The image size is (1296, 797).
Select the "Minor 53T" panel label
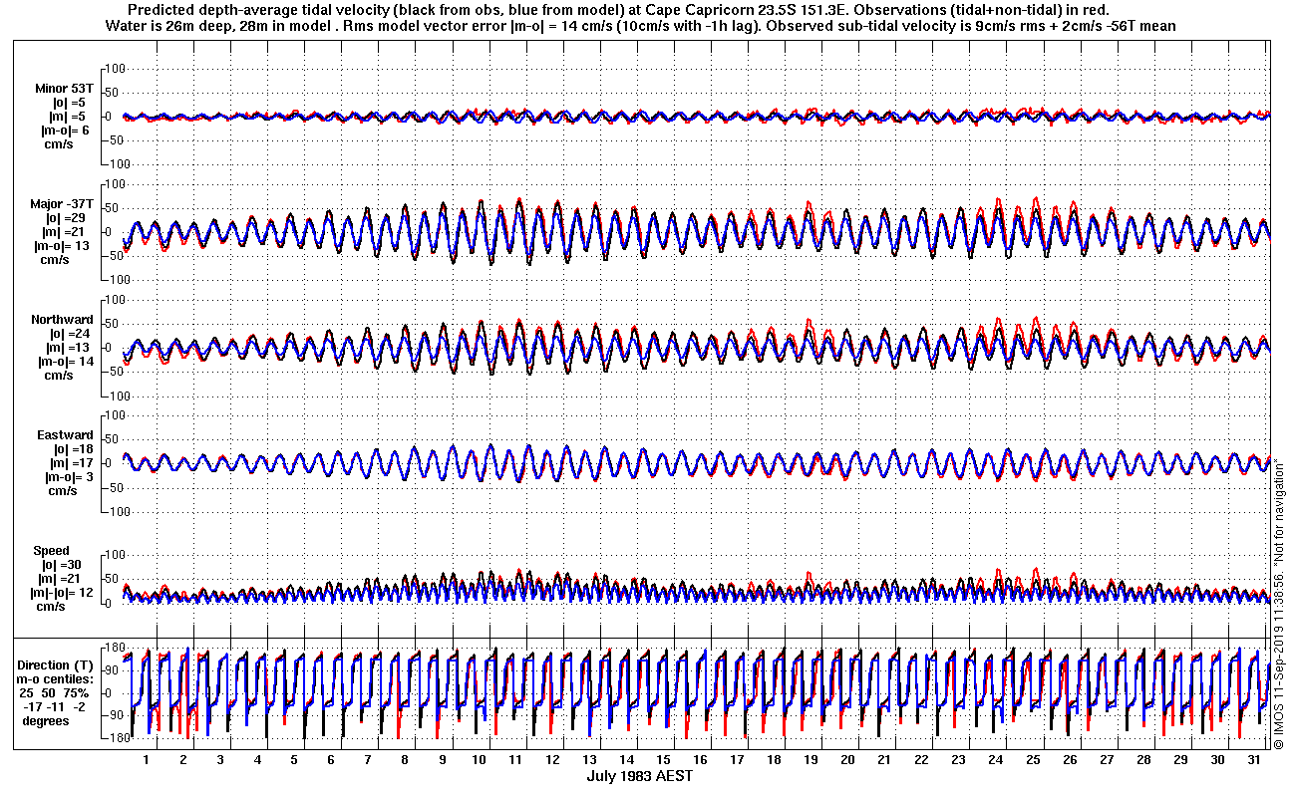click(63, 88)
